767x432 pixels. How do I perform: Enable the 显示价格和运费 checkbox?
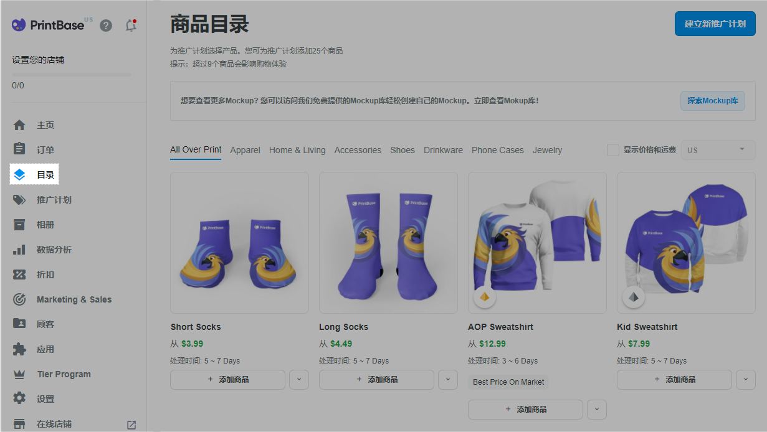[x=613, y=150]
